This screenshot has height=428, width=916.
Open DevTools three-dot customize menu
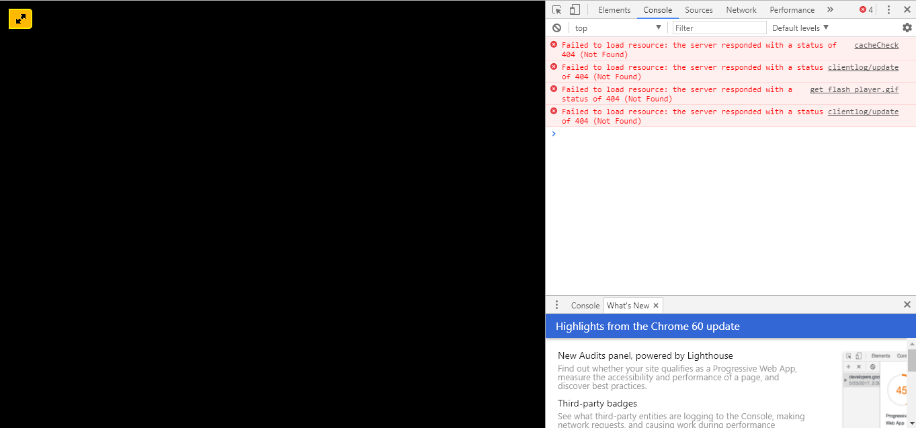coord(888,9)
